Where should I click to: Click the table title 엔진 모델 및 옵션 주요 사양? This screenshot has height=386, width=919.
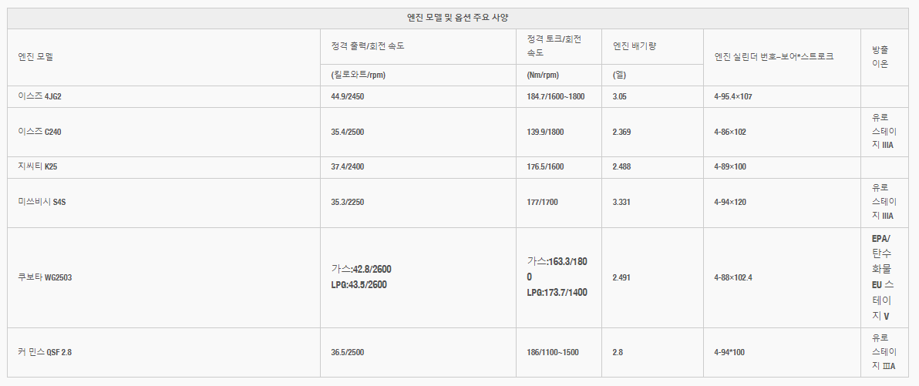coord(458,18)
